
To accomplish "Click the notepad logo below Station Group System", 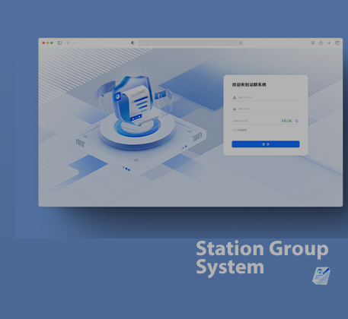I will 321,276.
